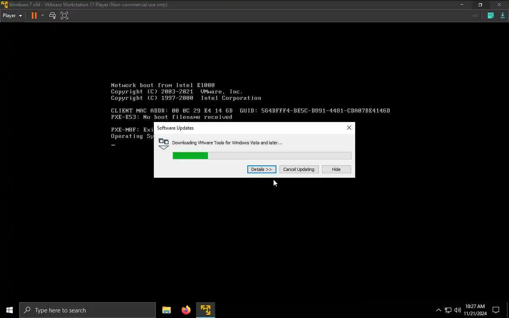Open network status tray icon
Viewport: 509px width, 318px height.
(x=448, y=310)
